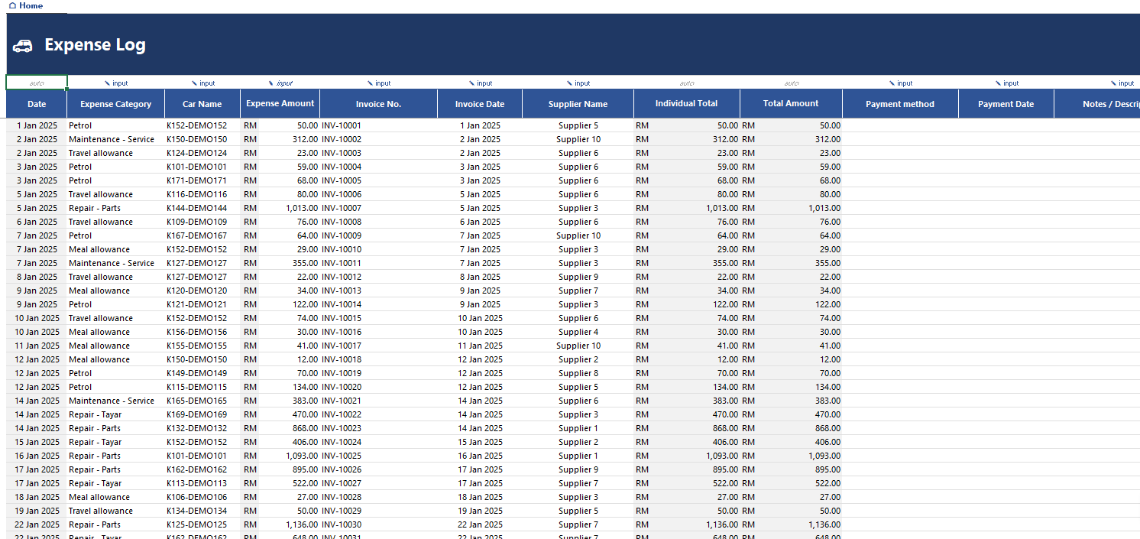Click the 355.00 expense amount cell
Screen dimensions: 1140x539
coord(280,263)
